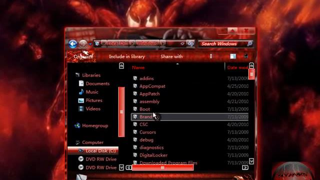
Task: Open the Organize menu
Action: tap(83, 56)
